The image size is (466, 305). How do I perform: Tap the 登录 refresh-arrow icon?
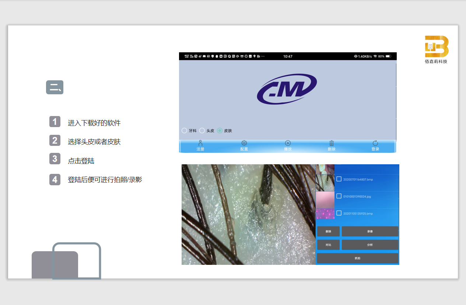pos(375,143)
